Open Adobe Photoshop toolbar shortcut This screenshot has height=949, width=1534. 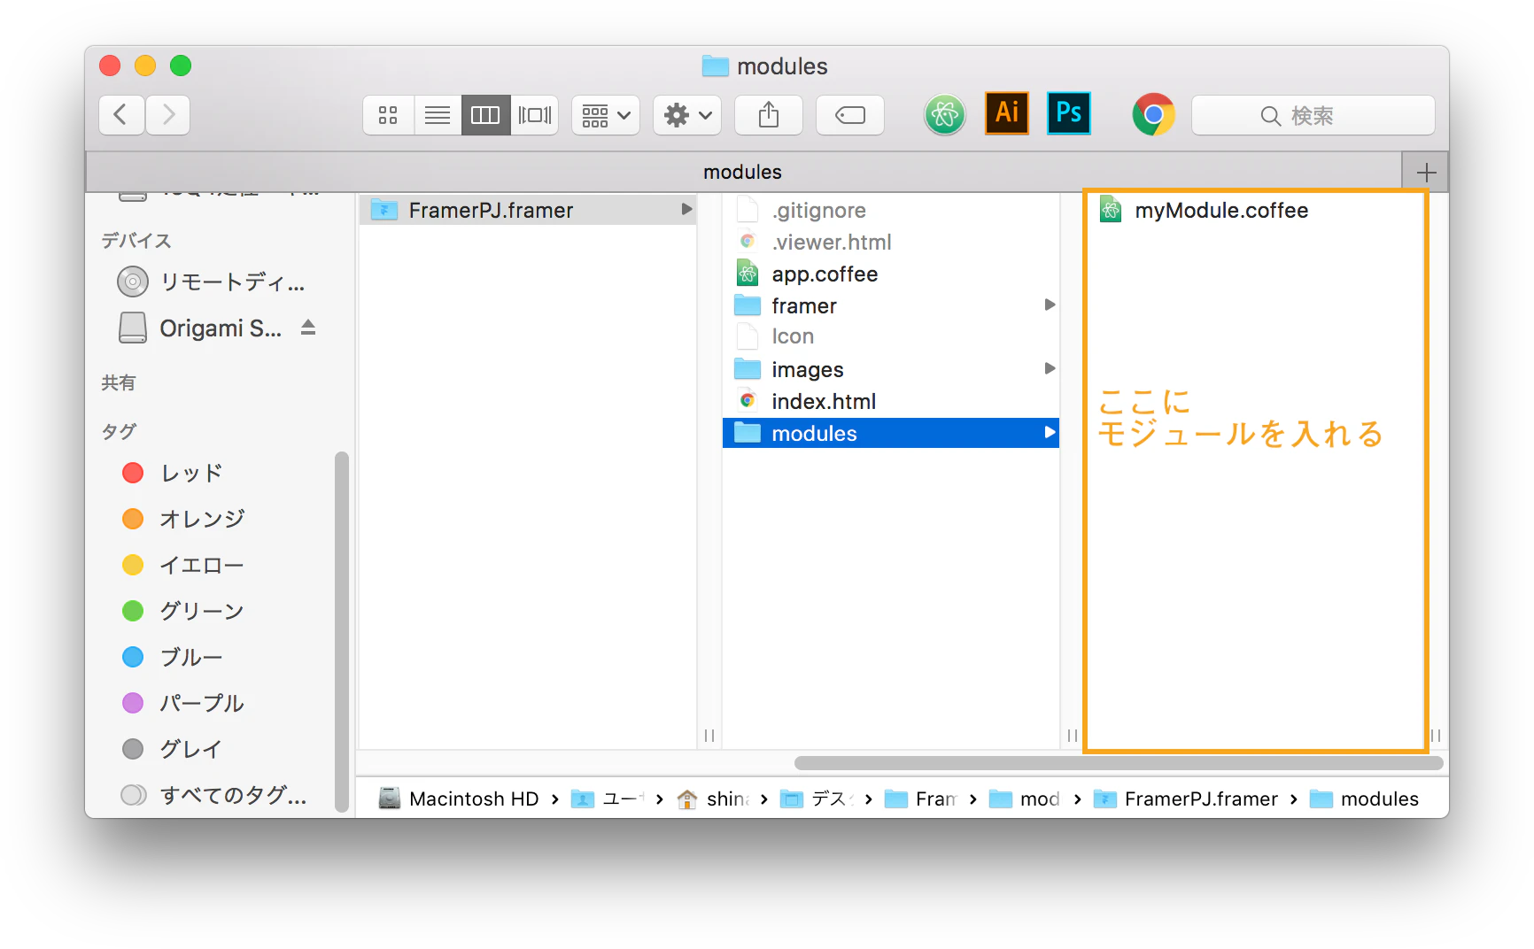(1069, 113)
